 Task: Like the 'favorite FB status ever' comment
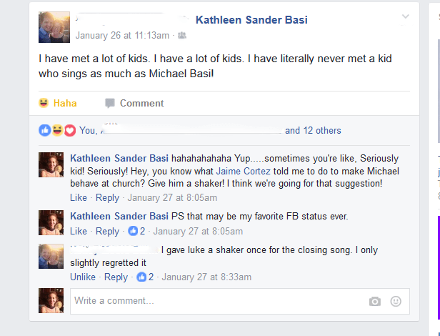(79, 231)
